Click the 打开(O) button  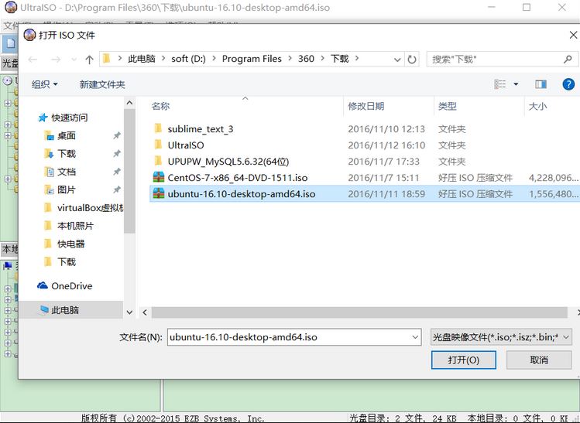point(464,360)
